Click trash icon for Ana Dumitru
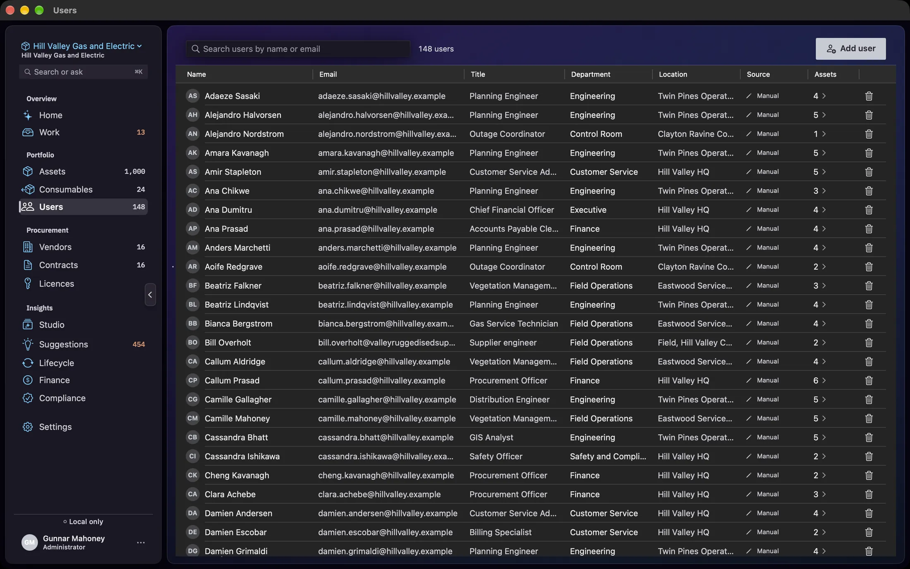The height and width of the screenshot is (569, 910). 869,210
